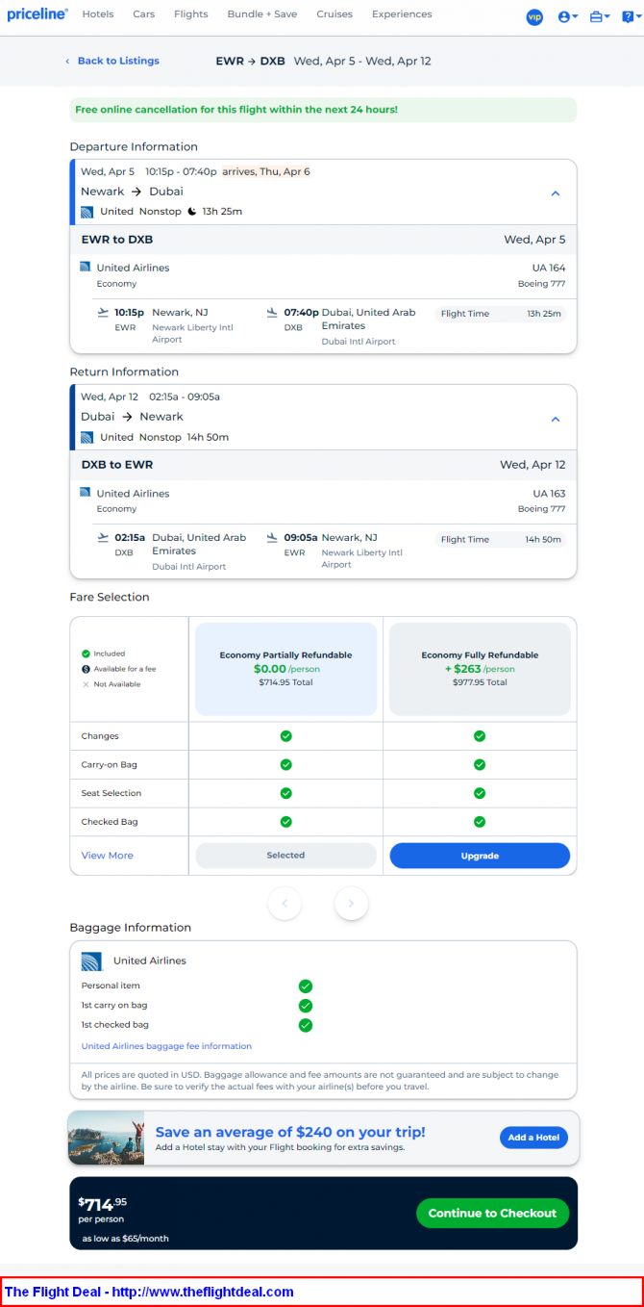Image resolution: width=644 pixels, height=1307 pixels.
Task: Open the VIP badge icon
Action: (x=534, y=16)
